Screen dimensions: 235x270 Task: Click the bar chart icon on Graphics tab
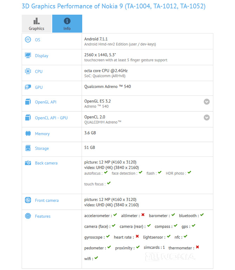(x=36, y=21)
